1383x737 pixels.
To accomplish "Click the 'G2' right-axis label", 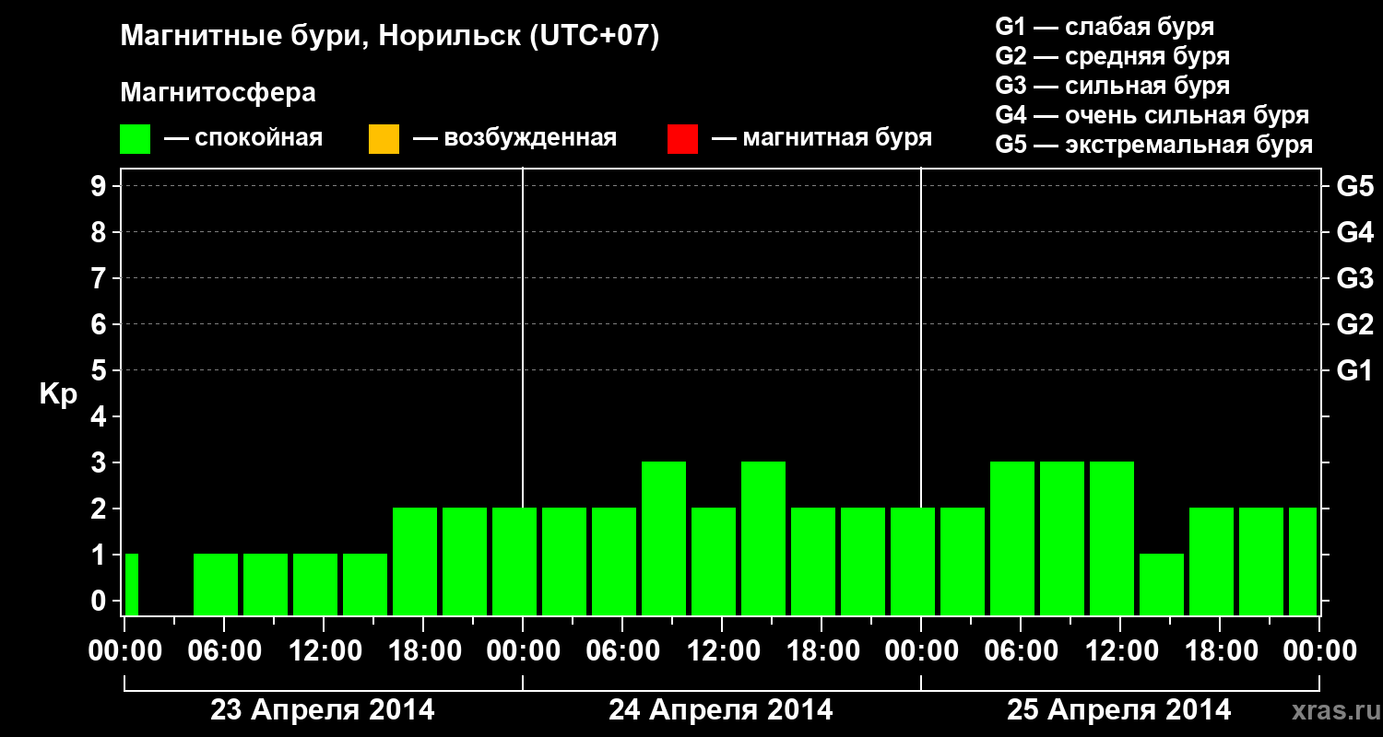I will (1355, 324).
